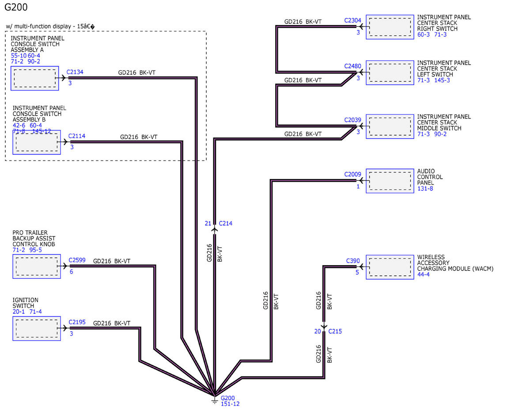Screen dimensions: 530x409
Task: Select the Audio Control Panel component box
Action: [x=390, y=180]
